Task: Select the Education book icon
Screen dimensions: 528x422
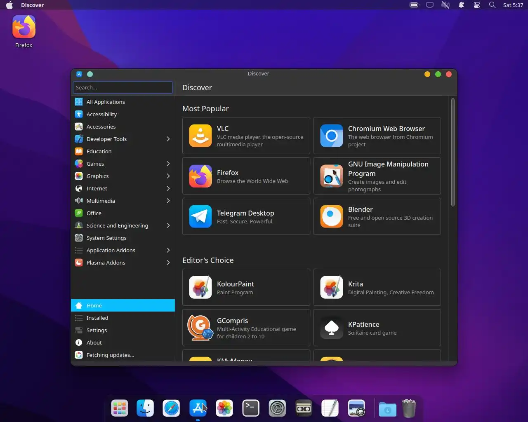Action: coord(79,151)
